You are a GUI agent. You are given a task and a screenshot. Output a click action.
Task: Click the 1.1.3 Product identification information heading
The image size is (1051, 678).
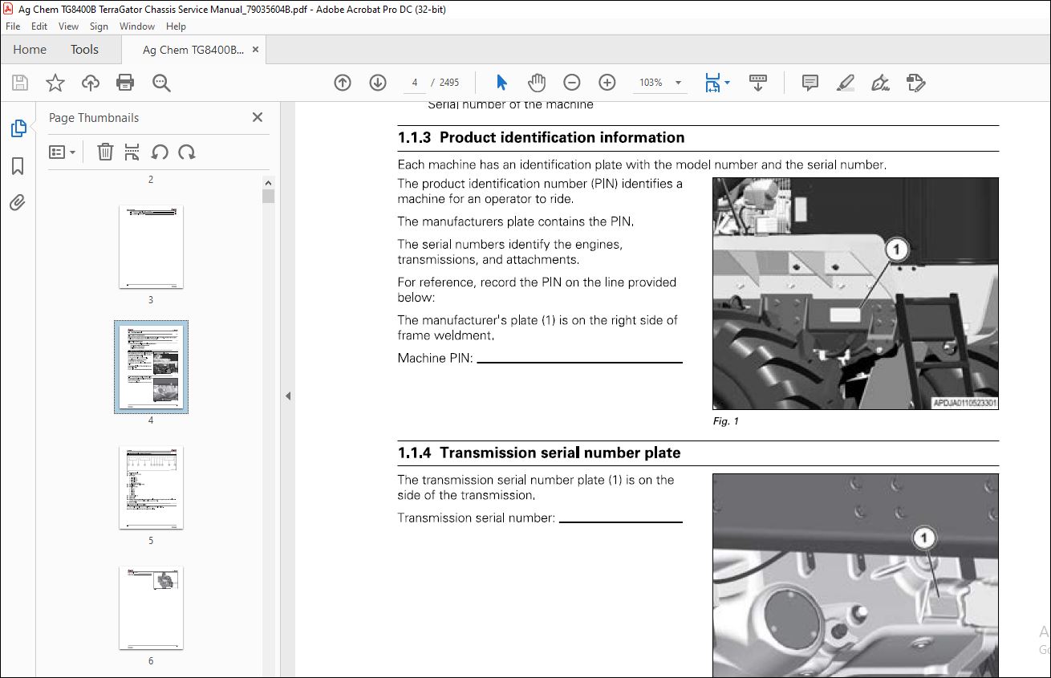[542, 137]
